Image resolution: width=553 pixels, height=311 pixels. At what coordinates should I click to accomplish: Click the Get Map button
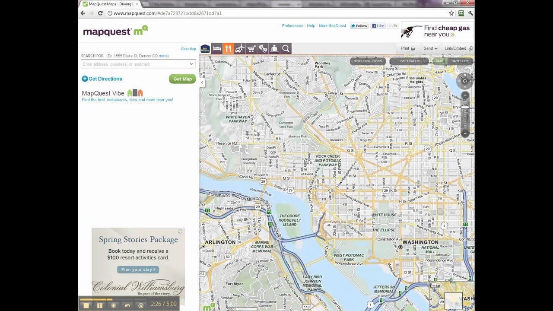(182, 79)
